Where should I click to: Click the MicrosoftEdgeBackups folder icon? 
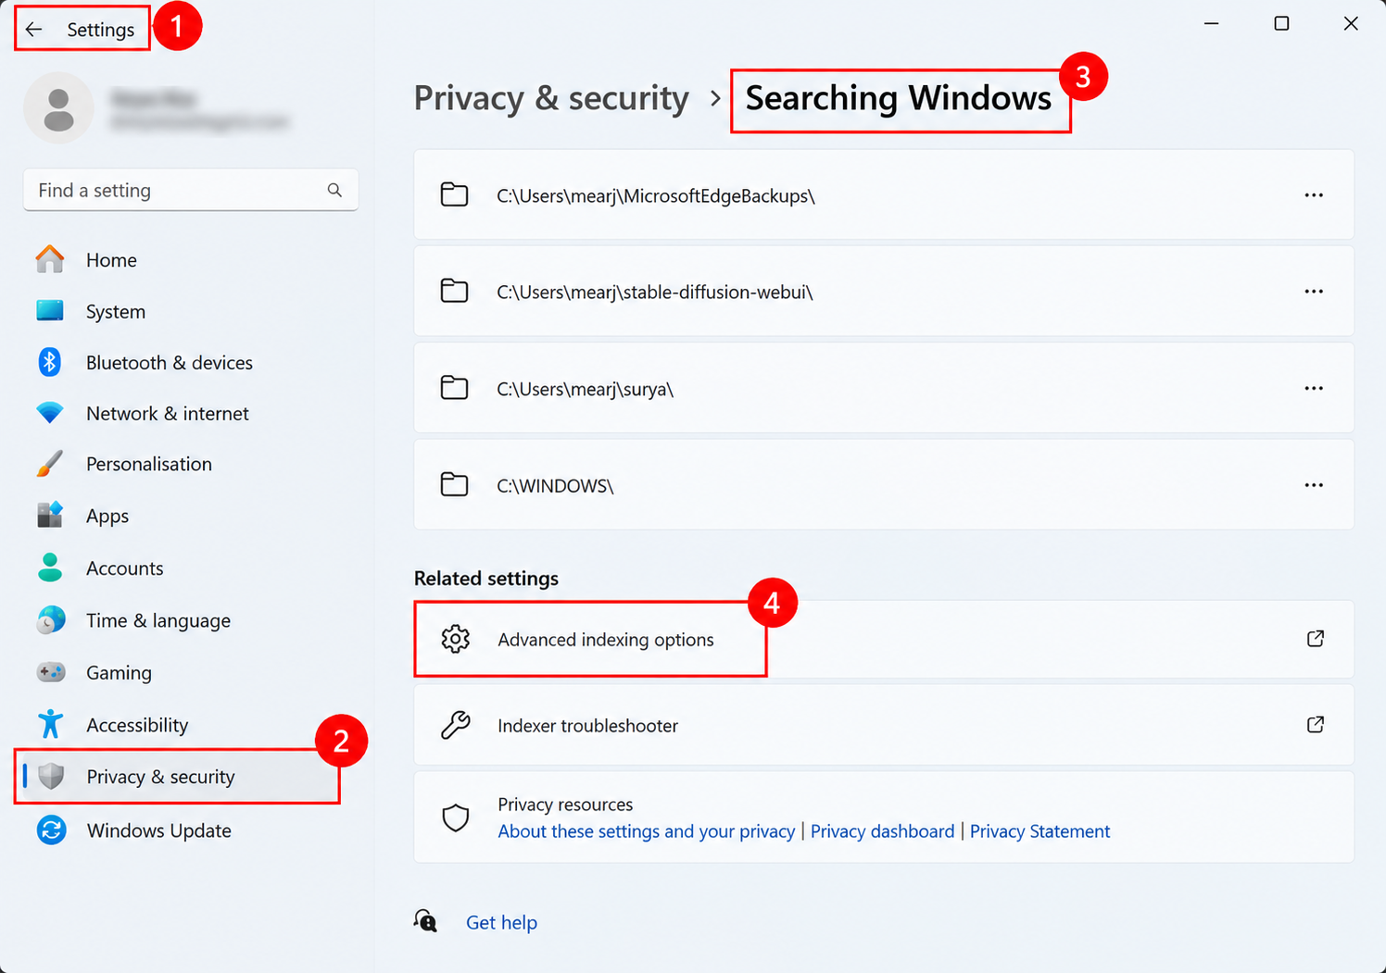click(454, 194)
